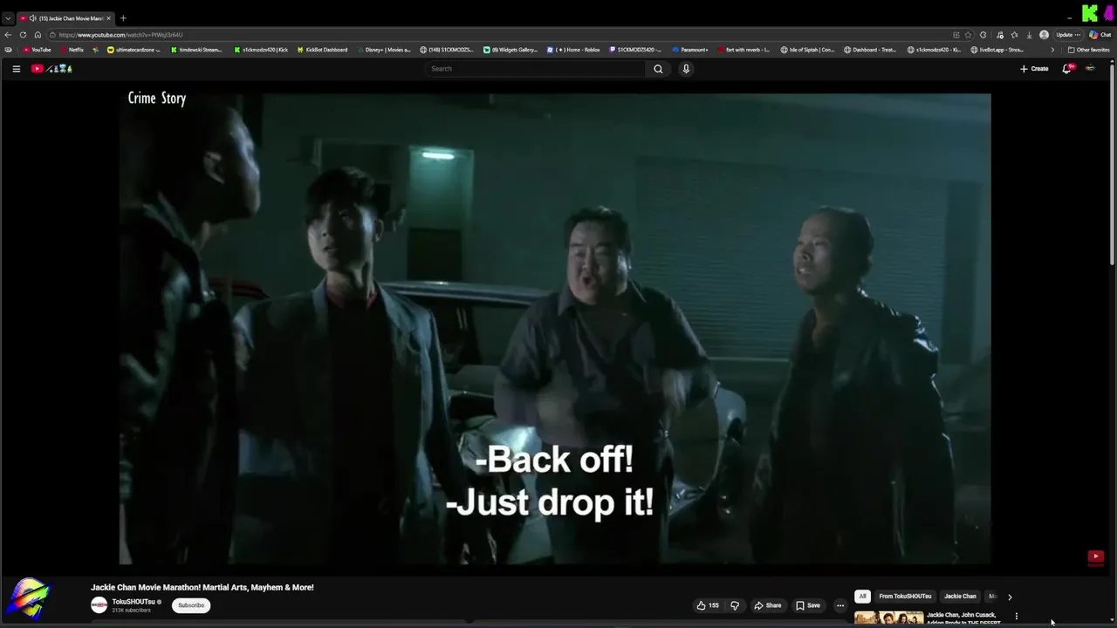Focus the YouTube search field
This screenshot has height=628, width=1117.
pos(537,69)
